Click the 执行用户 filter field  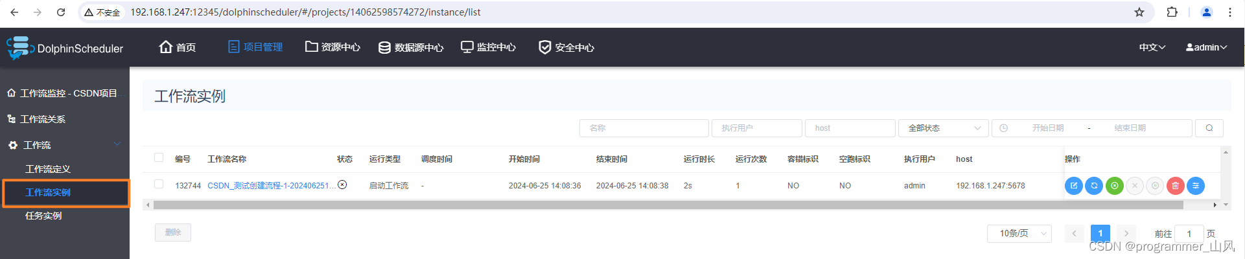(x=757, y=128)
